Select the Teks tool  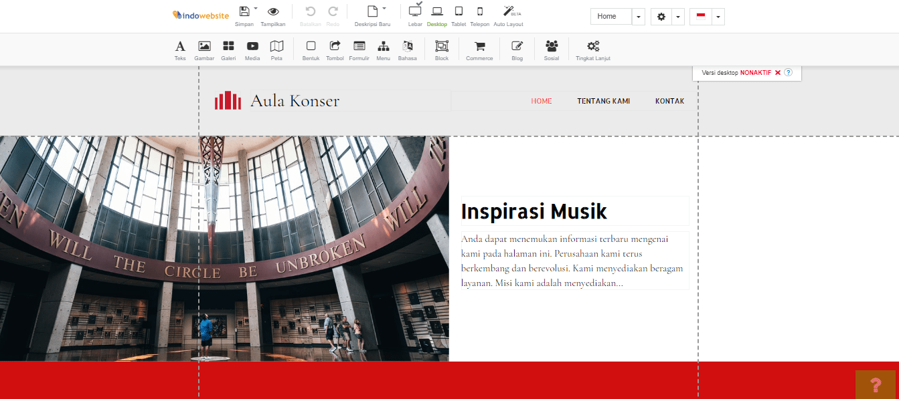180,50
